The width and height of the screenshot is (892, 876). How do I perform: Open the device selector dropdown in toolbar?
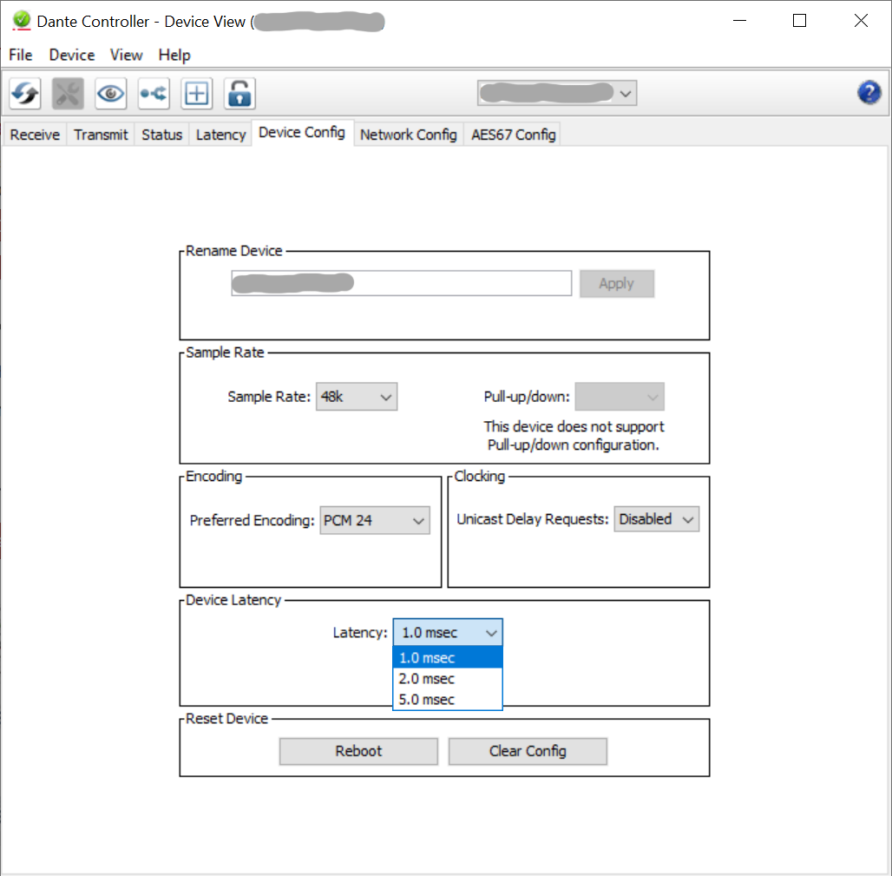tap(557, 93)
